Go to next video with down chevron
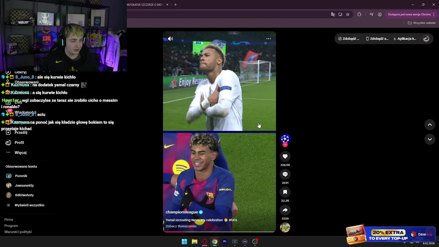Screen dimensions: 439x247 pyautogui.click(x=430, y=139)
